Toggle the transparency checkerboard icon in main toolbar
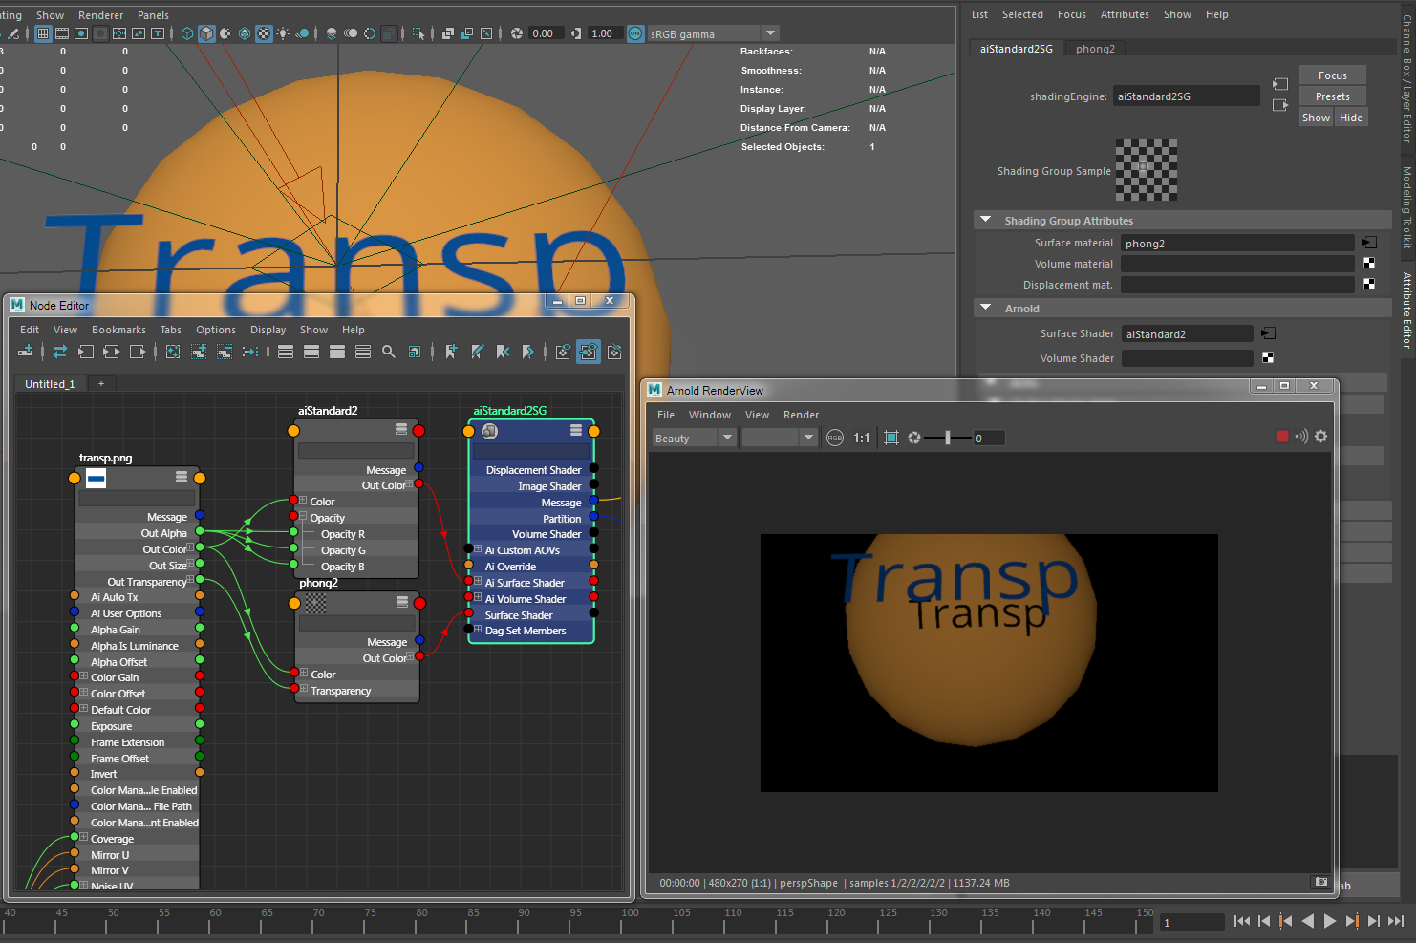1416x943 pixels. coord(264,34)
